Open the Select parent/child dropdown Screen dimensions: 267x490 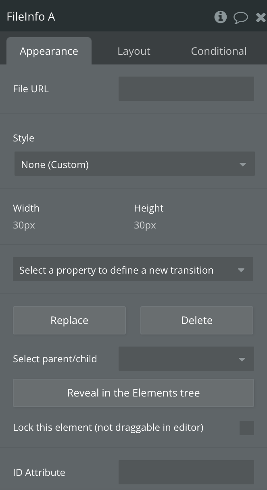186,359
